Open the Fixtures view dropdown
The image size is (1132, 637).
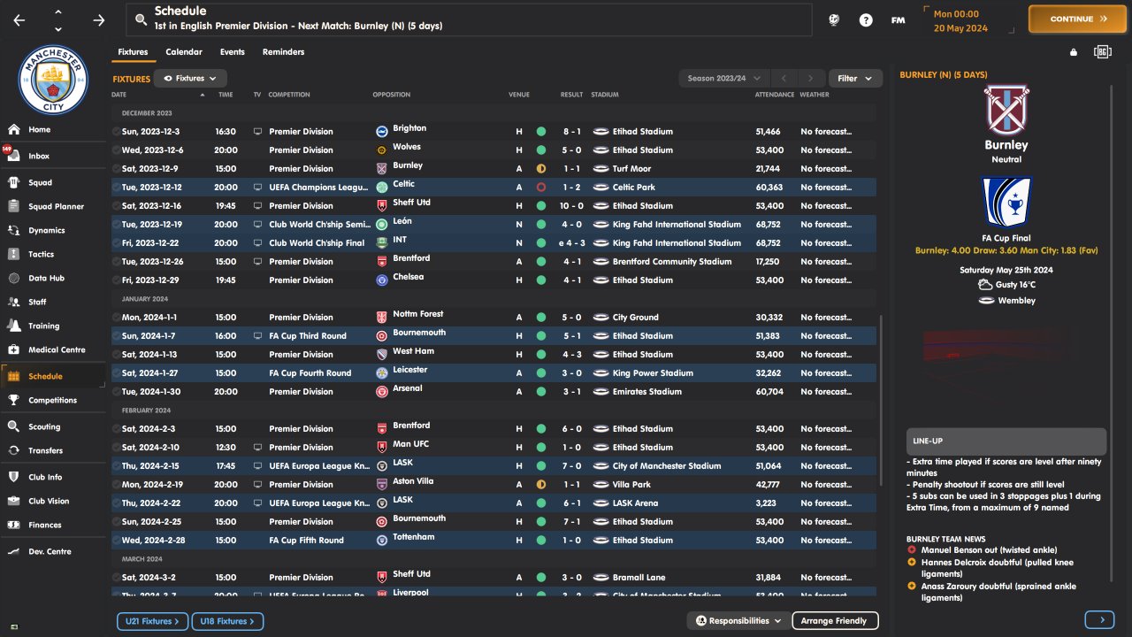(190, 79)
